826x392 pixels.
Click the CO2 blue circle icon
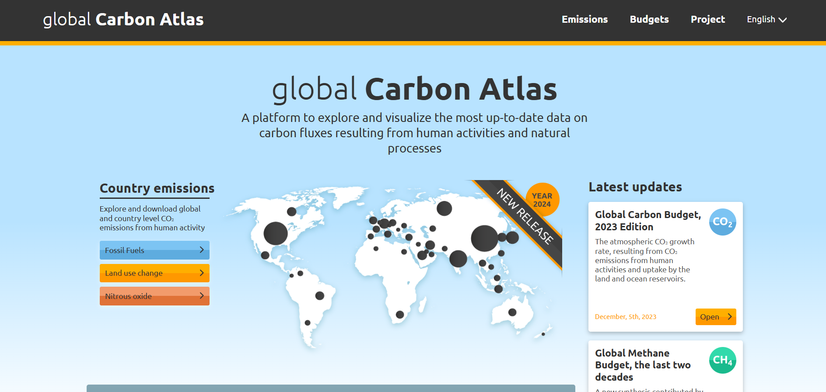722,222
